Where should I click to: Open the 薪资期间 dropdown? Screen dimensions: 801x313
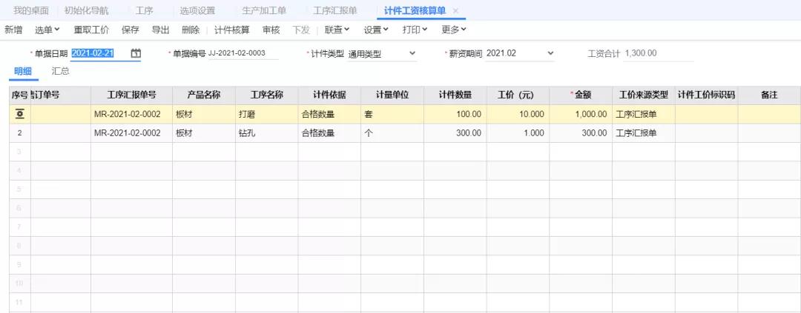[550, 53]
